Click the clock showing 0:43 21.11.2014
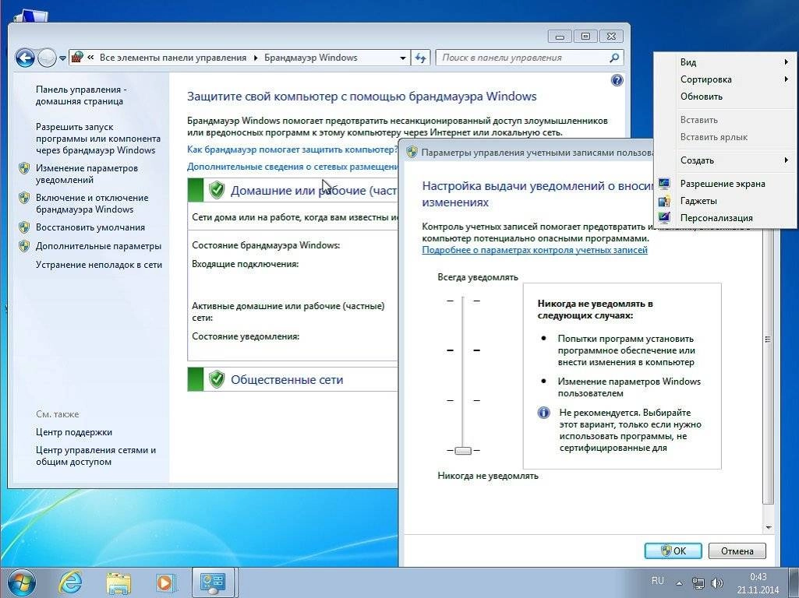The width and height of the screenshot is (799, 598). [758, 583]
